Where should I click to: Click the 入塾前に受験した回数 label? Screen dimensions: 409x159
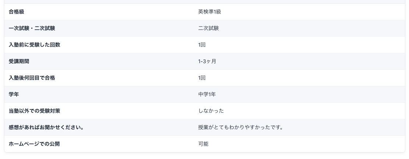[x=35, y=45]
